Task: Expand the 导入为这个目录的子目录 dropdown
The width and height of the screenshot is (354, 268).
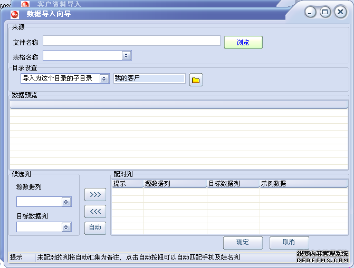Action: point(104,78)
